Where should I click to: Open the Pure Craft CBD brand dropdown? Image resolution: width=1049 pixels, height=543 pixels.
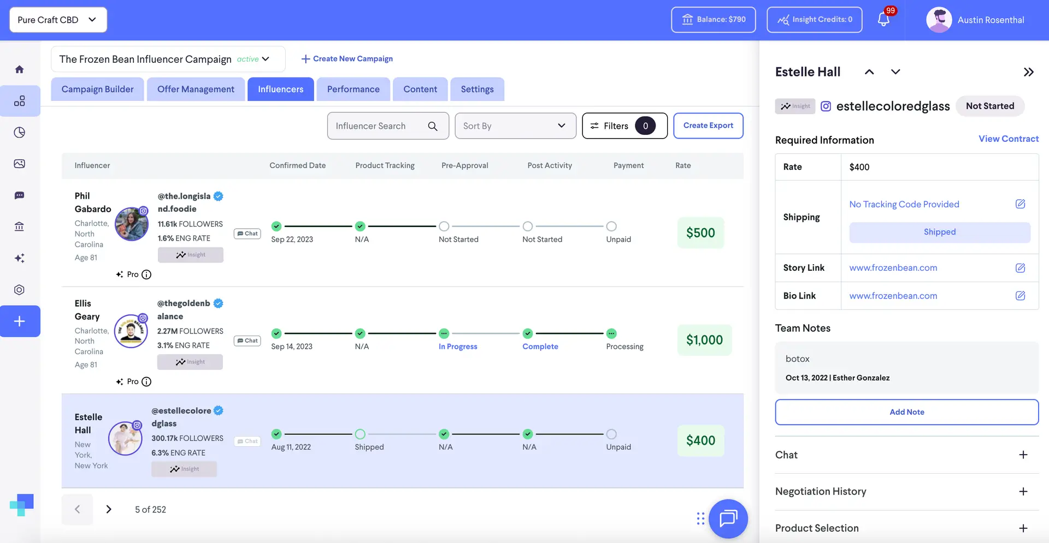58,20
